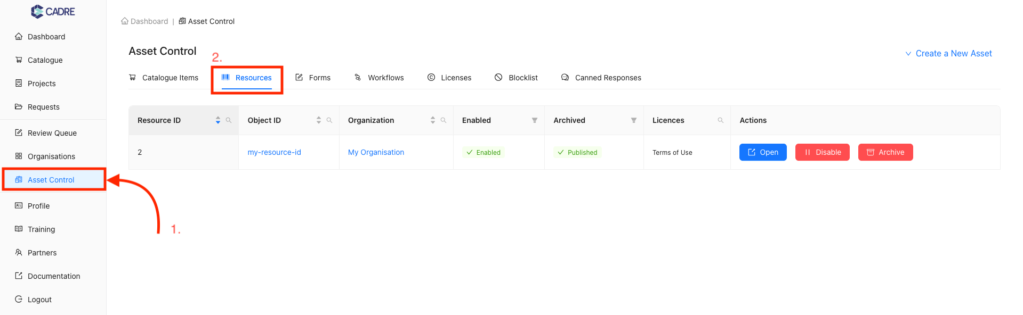The image size is (1023, 315).
Task: Click the Catalogue cart icon in sidebar
Action: [x=19, y=60]
